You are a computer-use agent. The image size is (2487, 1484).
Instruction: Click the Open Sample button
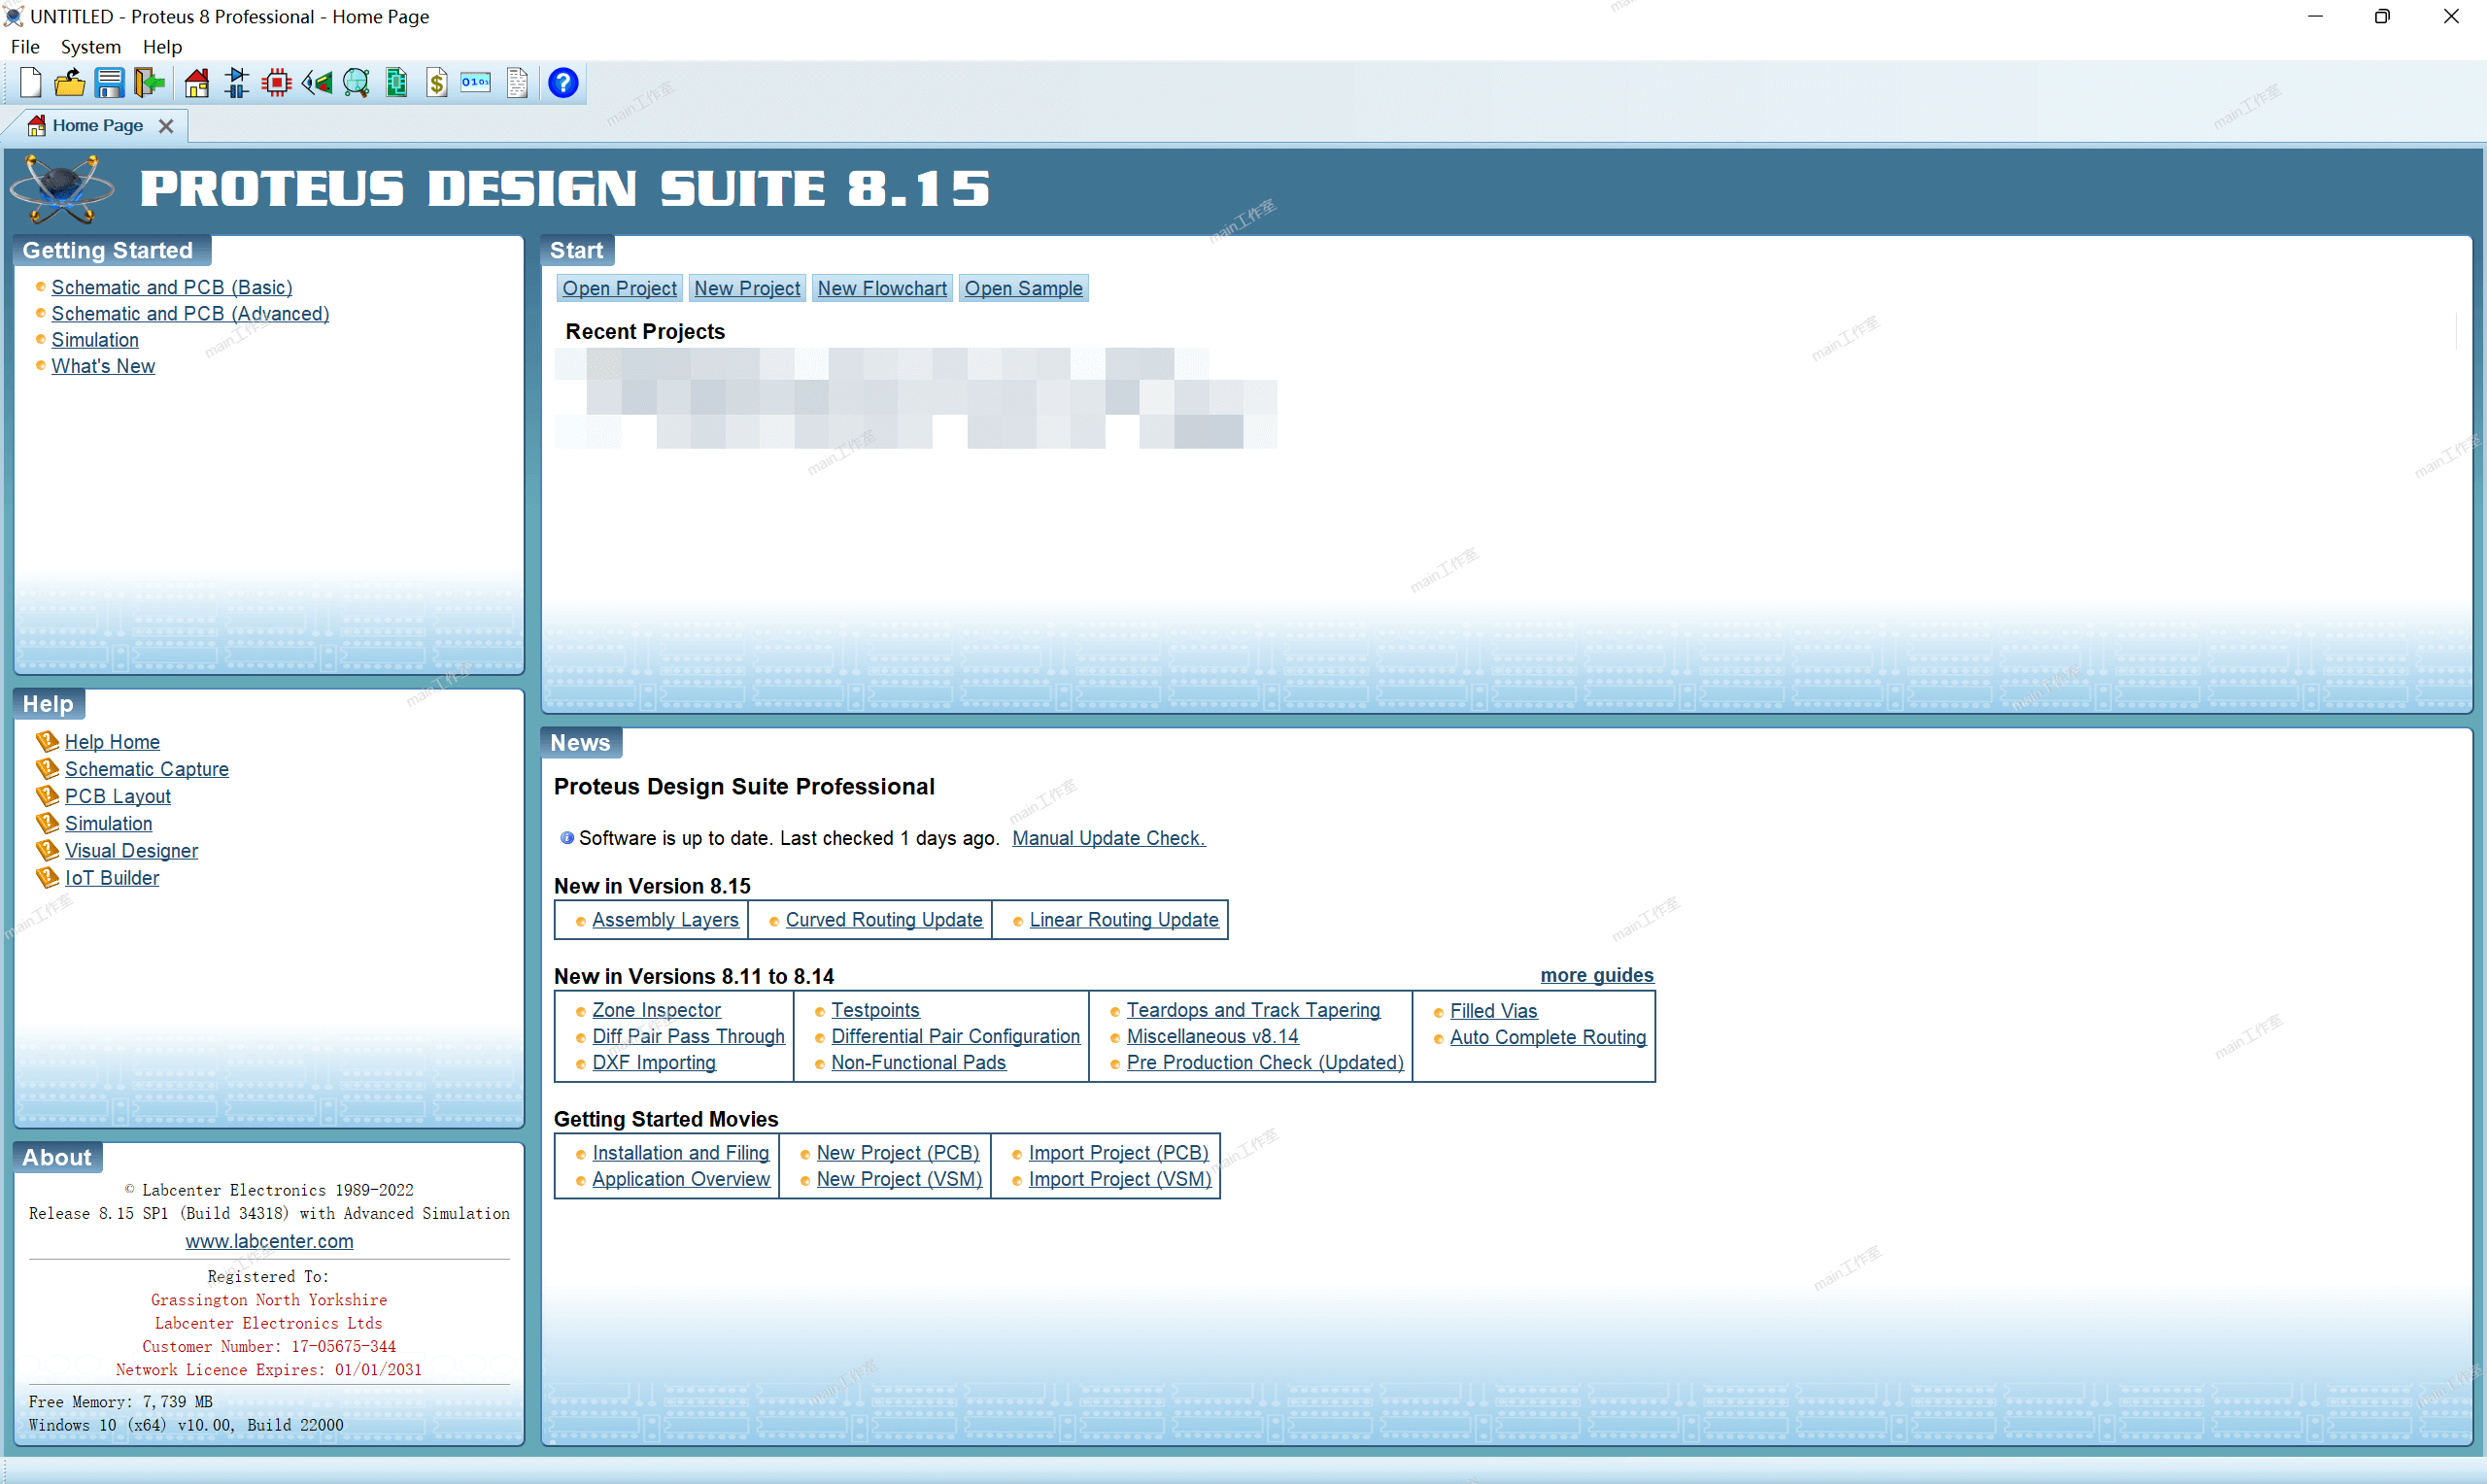tap(1023, 288)
